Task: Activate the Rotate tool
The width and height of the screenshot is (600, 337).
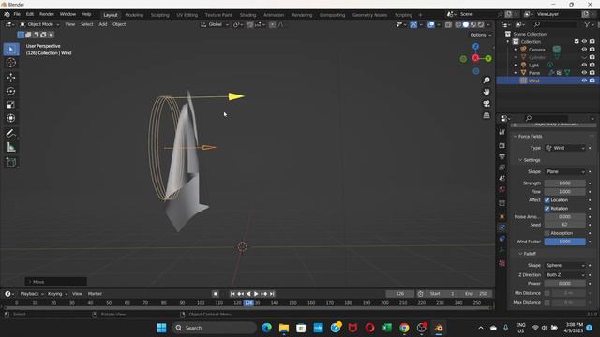Action: tap(10, 91)
